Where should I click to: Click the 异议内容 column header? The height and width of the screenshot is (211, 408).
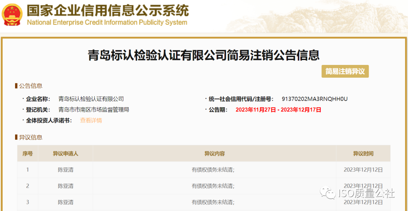coord(215,154)
